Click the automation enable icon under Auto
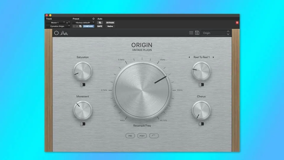The height and width of the screenshot is (160, 284). (x=100, y=23)
